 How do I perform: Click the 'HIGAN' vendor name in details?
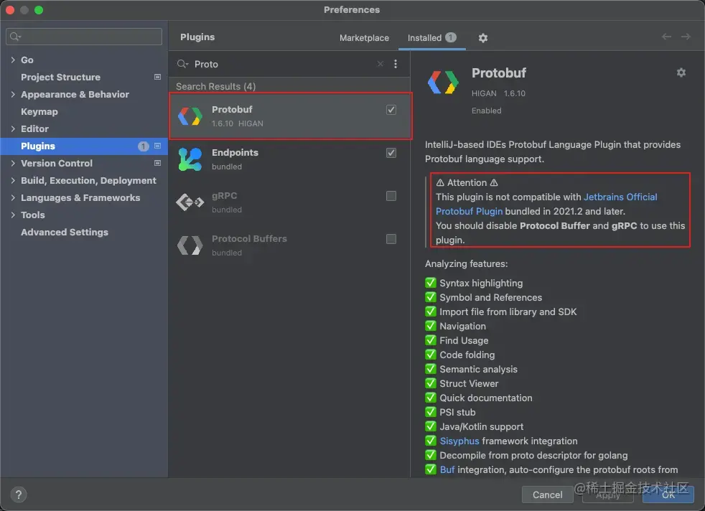pyautogui.click(x=484, y=93)
